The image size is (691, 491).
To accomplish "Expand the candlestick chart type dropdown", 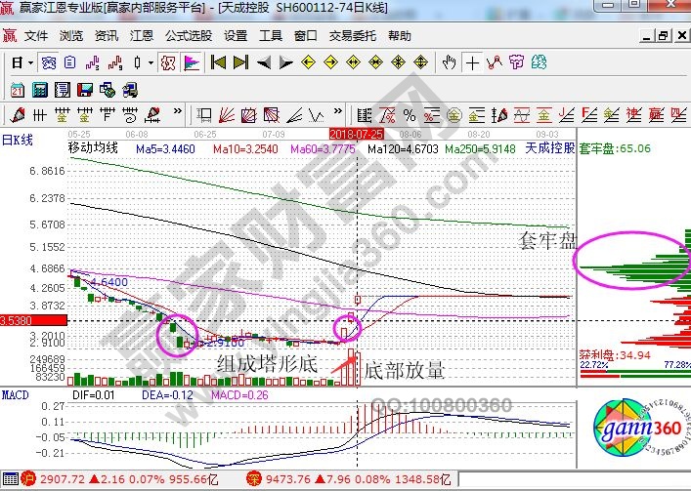I will click(150, 62).
